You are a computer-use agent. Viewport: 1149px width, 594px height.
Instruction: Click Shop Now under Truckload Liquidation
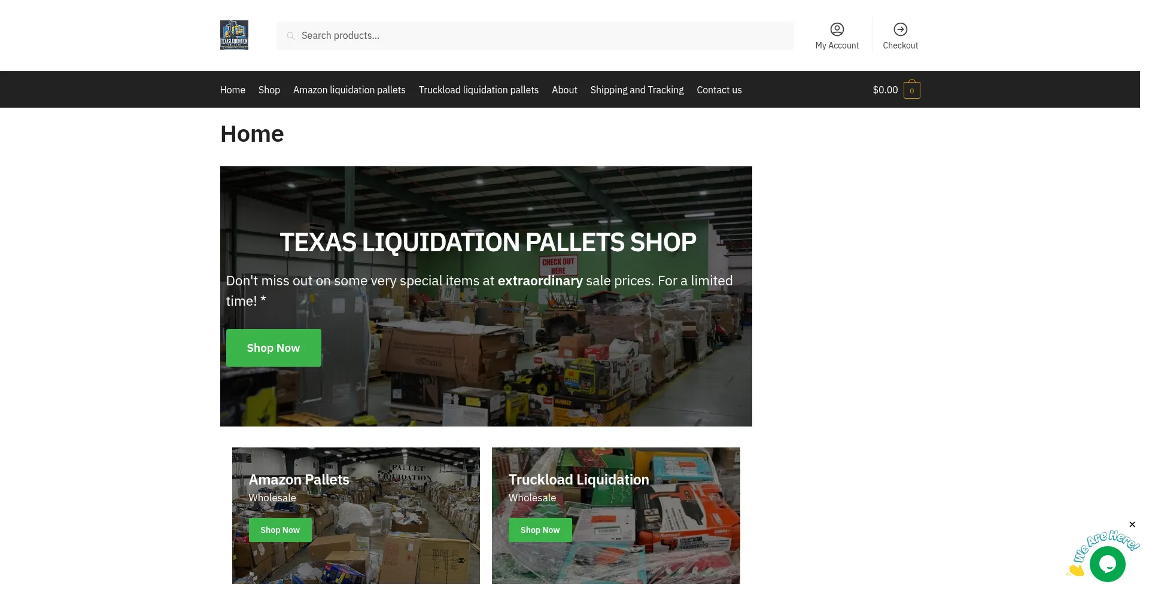click(540, 530)
